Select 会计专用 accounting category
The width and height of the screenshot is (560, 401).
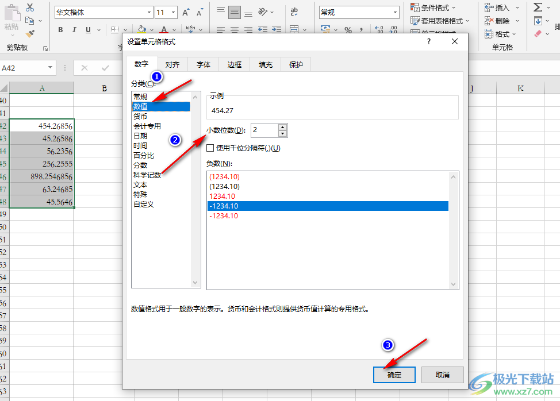[161, 126]
